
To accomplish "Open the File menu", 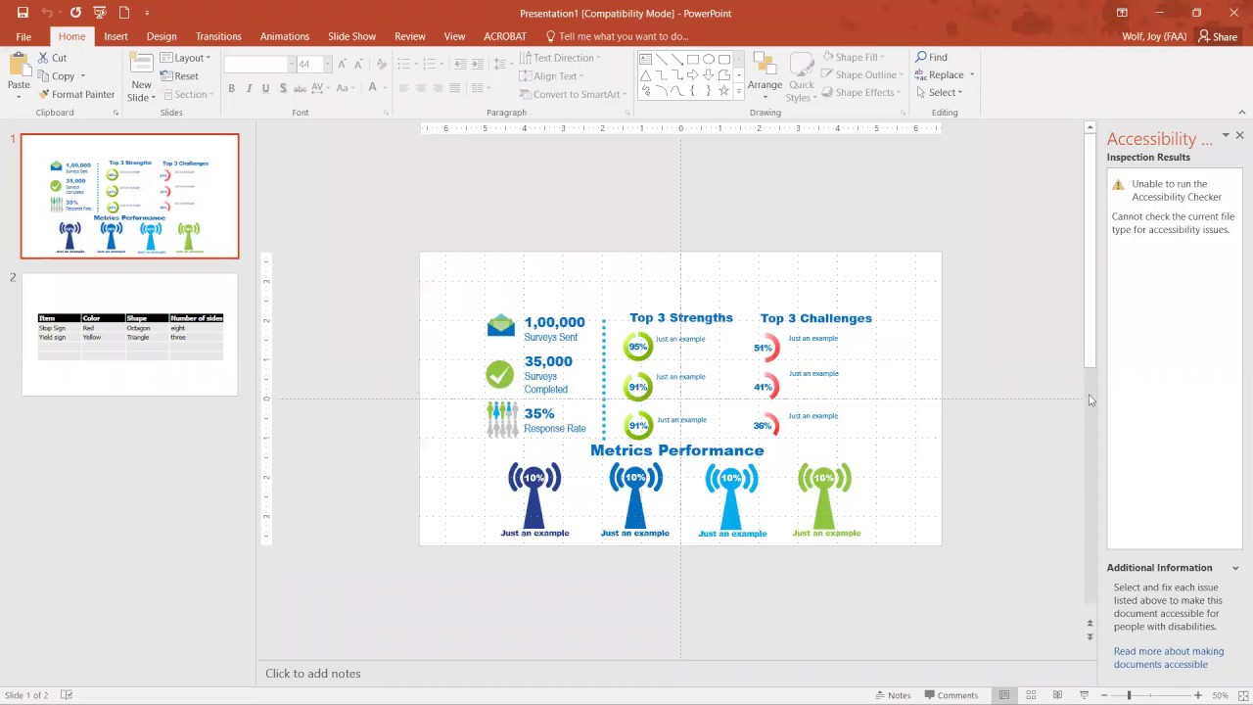I will 23,36.
